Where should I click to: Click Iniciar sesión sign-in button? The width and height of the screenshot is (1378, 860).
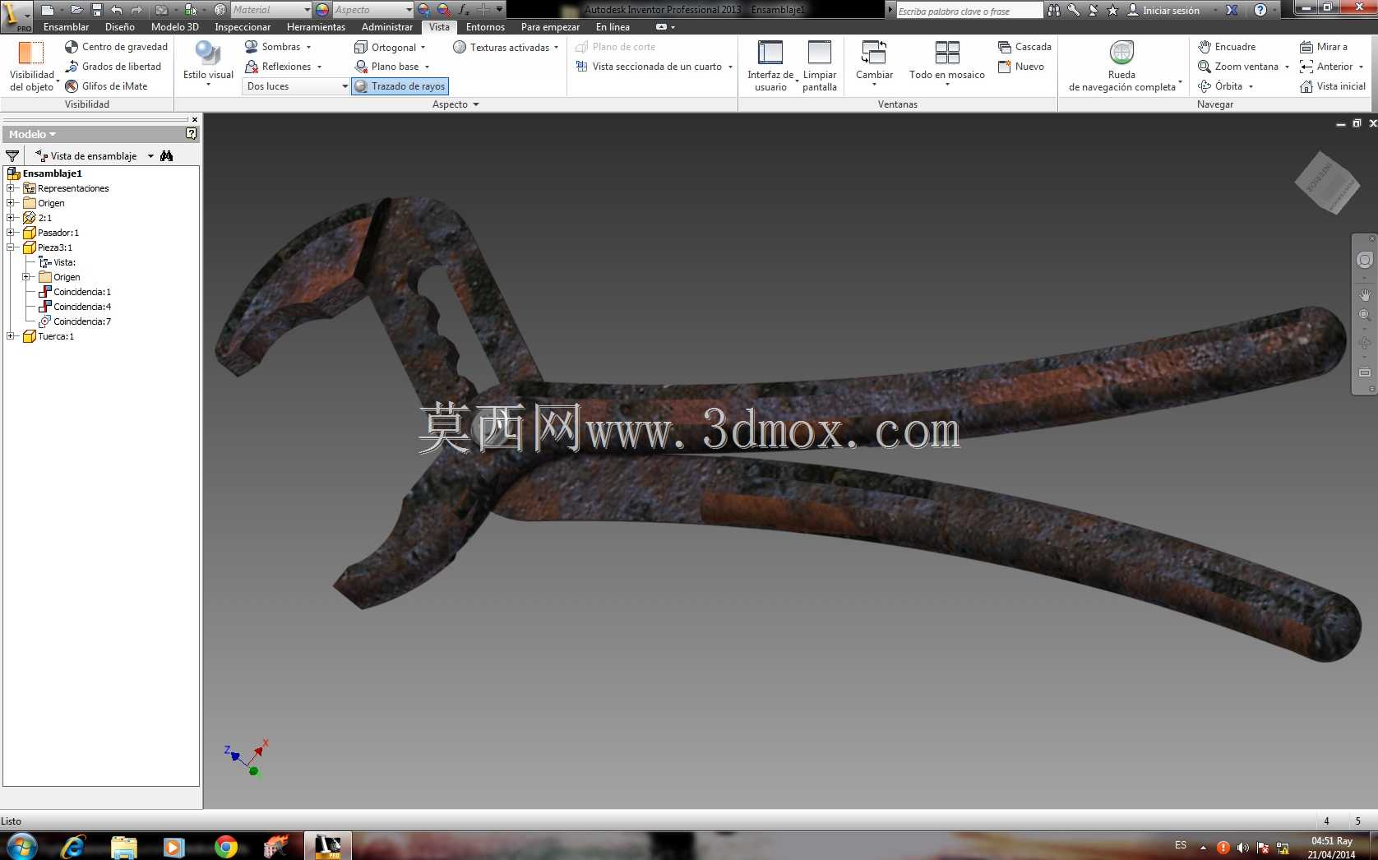point(1163,10)
